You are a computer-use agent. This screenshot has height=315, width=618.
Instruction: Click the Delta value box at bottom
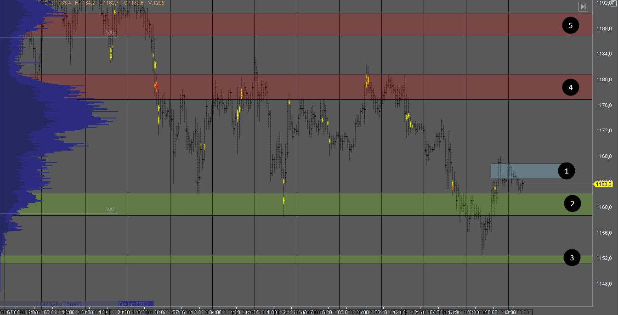[x=135, y=304]
